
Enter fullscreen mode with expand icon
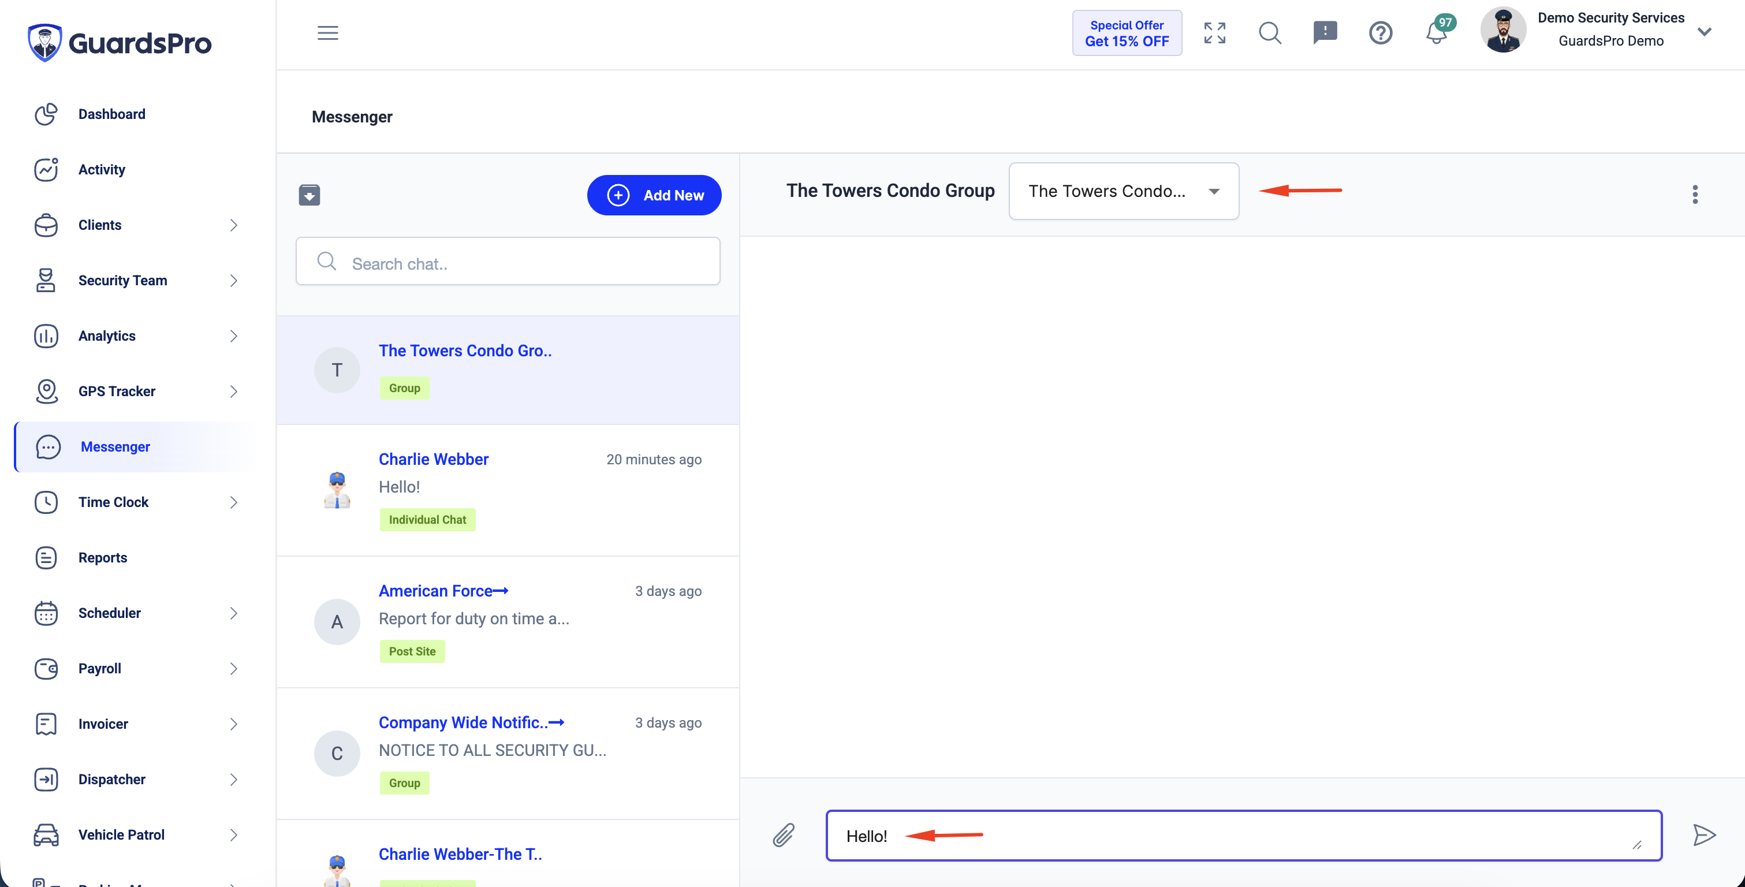(x=1214, y=32)
